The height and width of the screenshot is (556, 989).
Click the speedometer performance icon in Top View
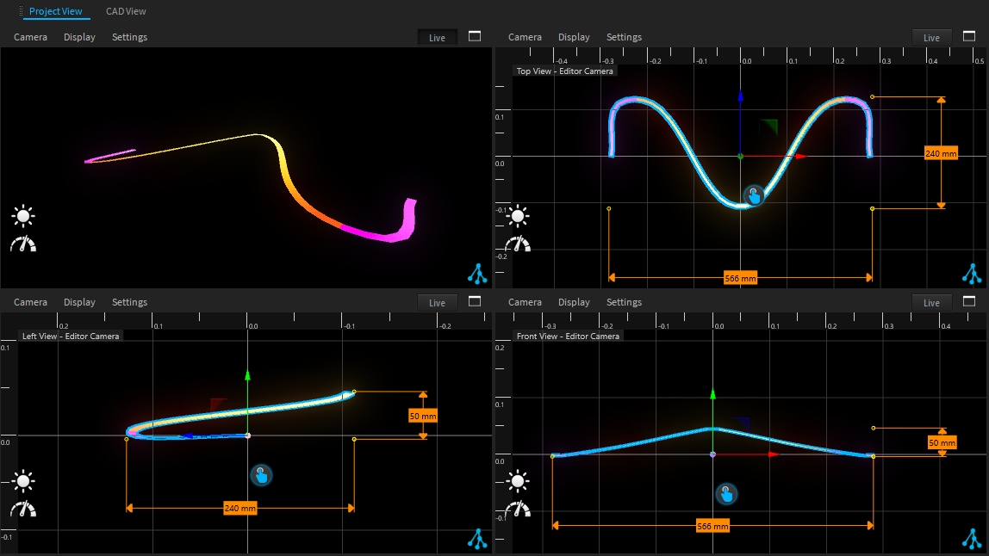[518, 244]
